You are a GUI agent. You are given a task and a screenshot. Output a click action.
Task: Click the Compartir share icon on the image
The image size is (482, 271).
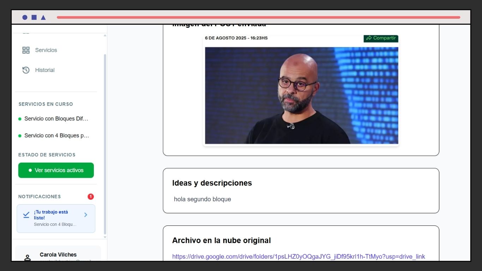(x=370, y=38)
